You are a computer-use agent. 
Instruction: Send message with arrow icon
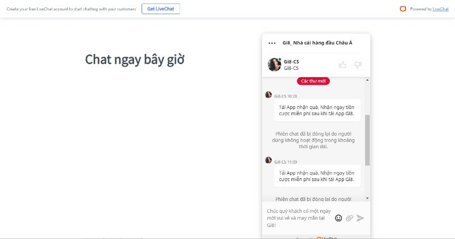click(360, 218)
